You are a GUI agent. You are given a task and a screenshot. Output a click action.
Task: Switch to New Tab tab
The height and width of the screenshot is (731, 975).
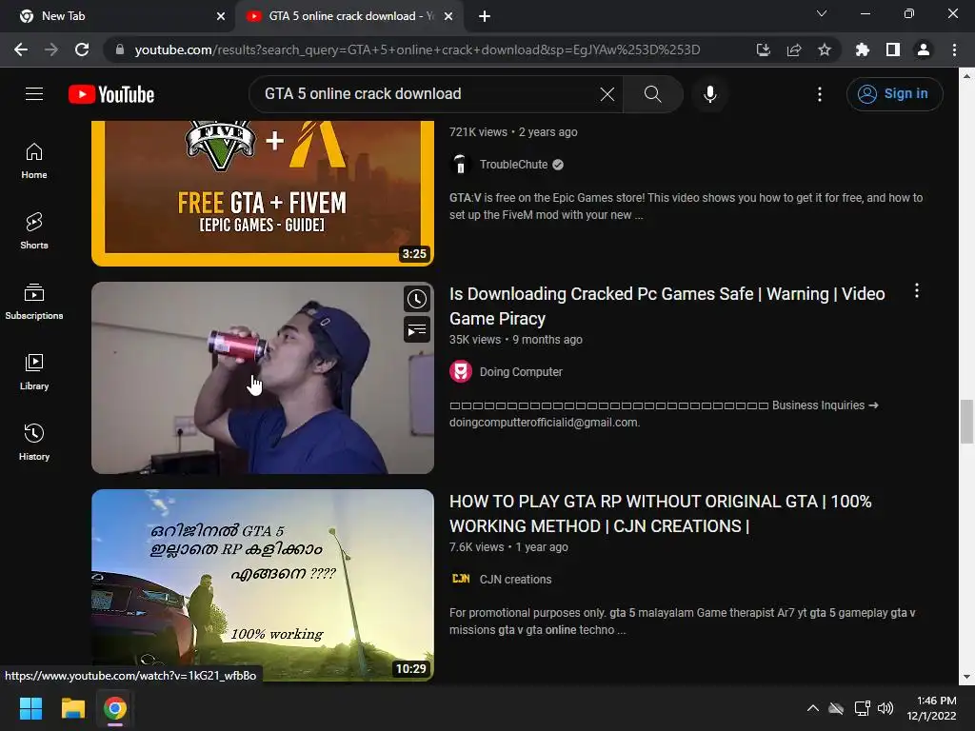click(118, 16)
